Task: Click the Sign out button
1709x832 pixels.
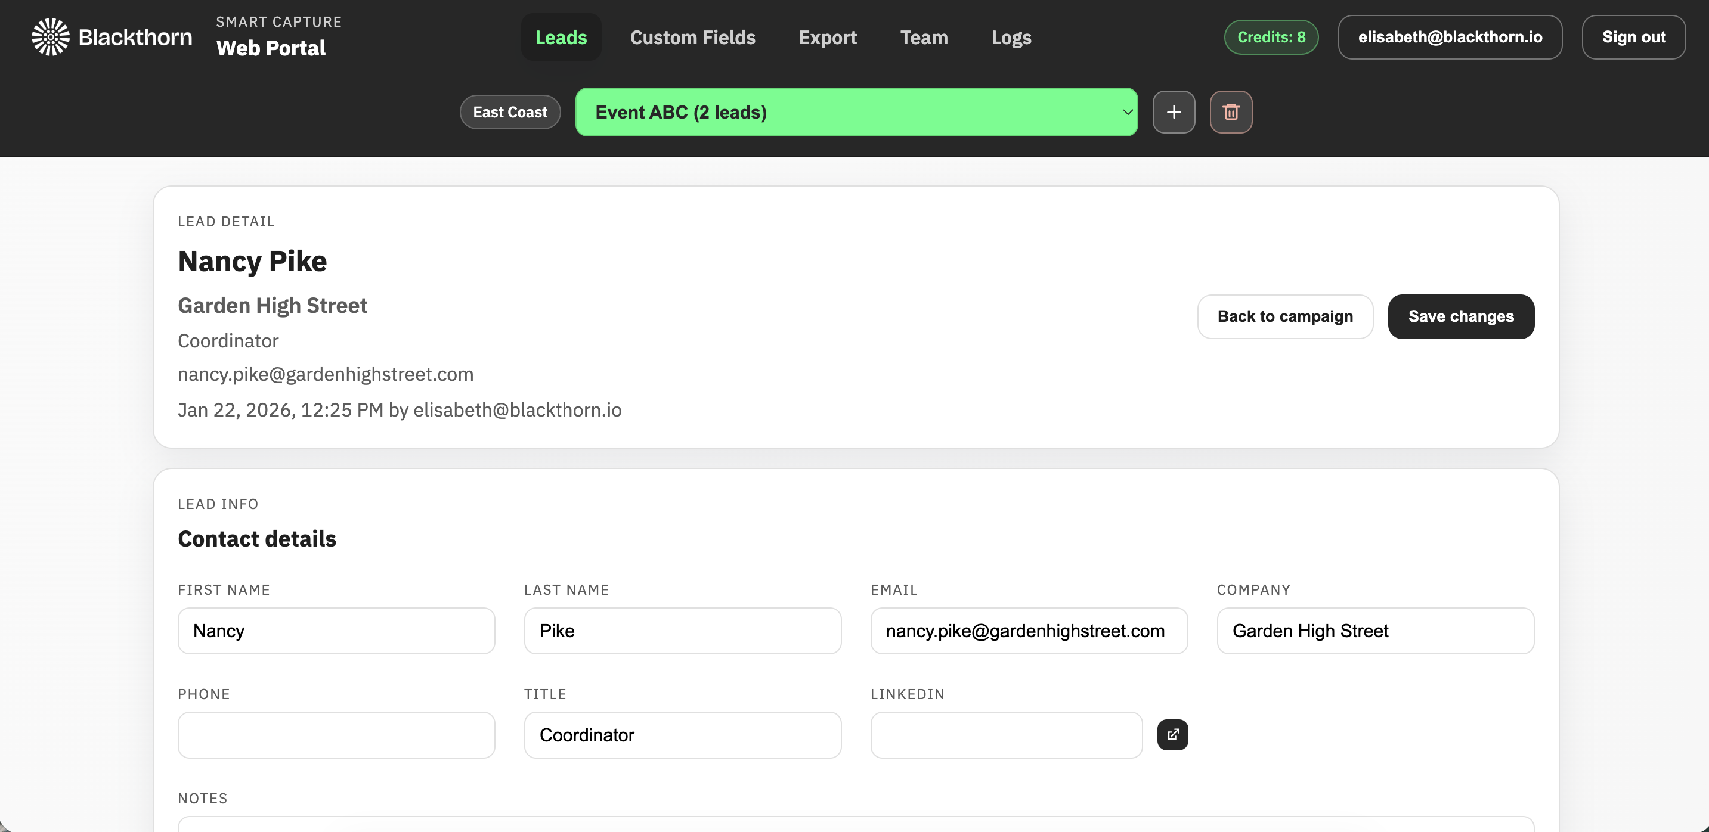Action: point(1633,36)
